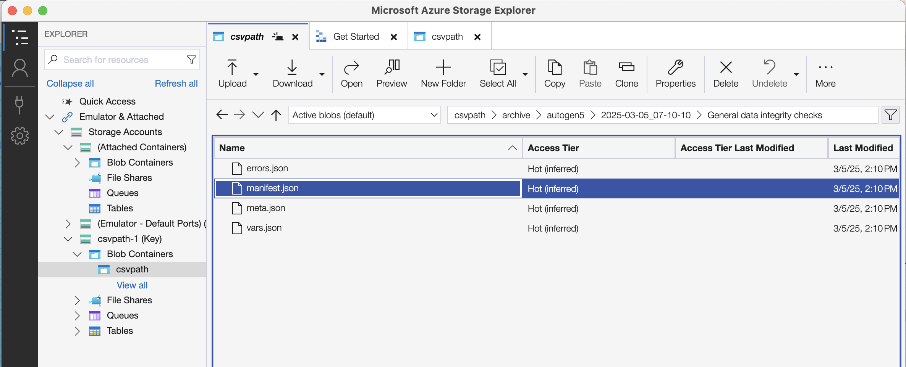The width and height of the screenshot is (906, 367).
Task: Select the Download icon
Action: (292, 68)
